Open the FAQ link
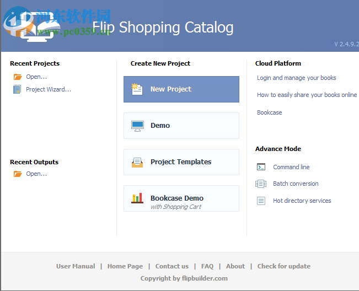359x291 pixels. (207, 266)
